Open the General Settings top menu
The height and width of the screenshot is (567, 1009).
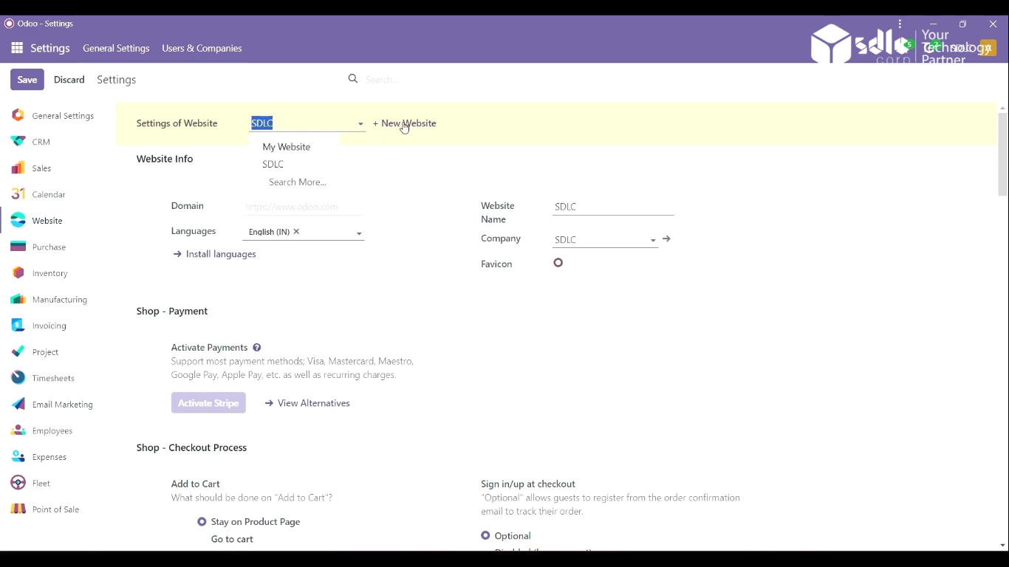116,48
